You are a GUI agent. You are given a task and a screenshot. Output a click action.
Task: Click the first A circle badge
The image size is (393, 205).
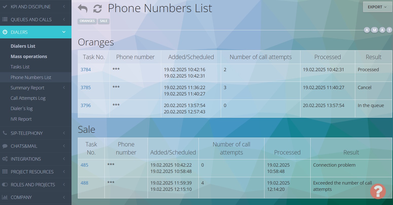pos(367,30)
